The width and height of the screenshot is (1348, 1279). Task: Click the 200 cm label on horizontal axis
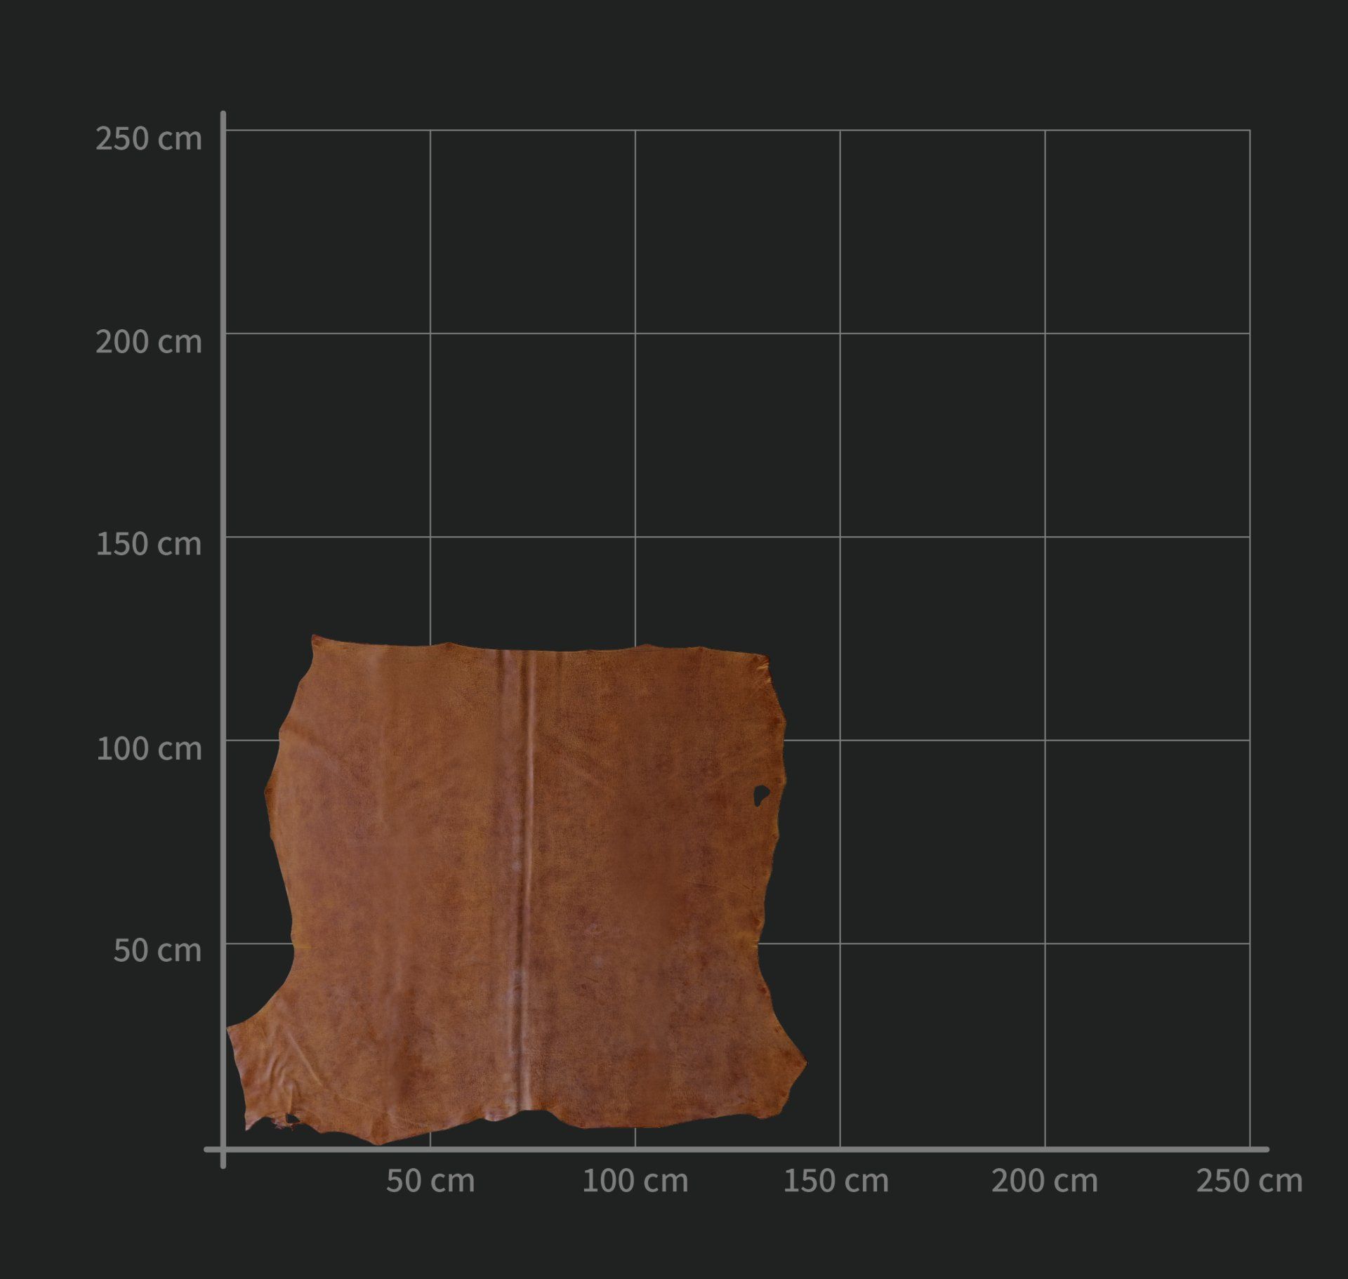coord(1044,1181)
